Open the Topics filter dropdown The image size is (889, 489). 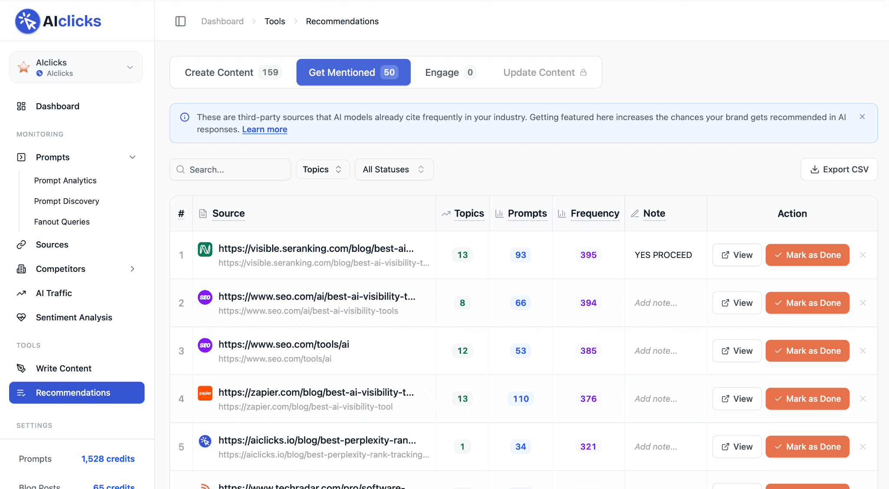click(x=323, y=170)
